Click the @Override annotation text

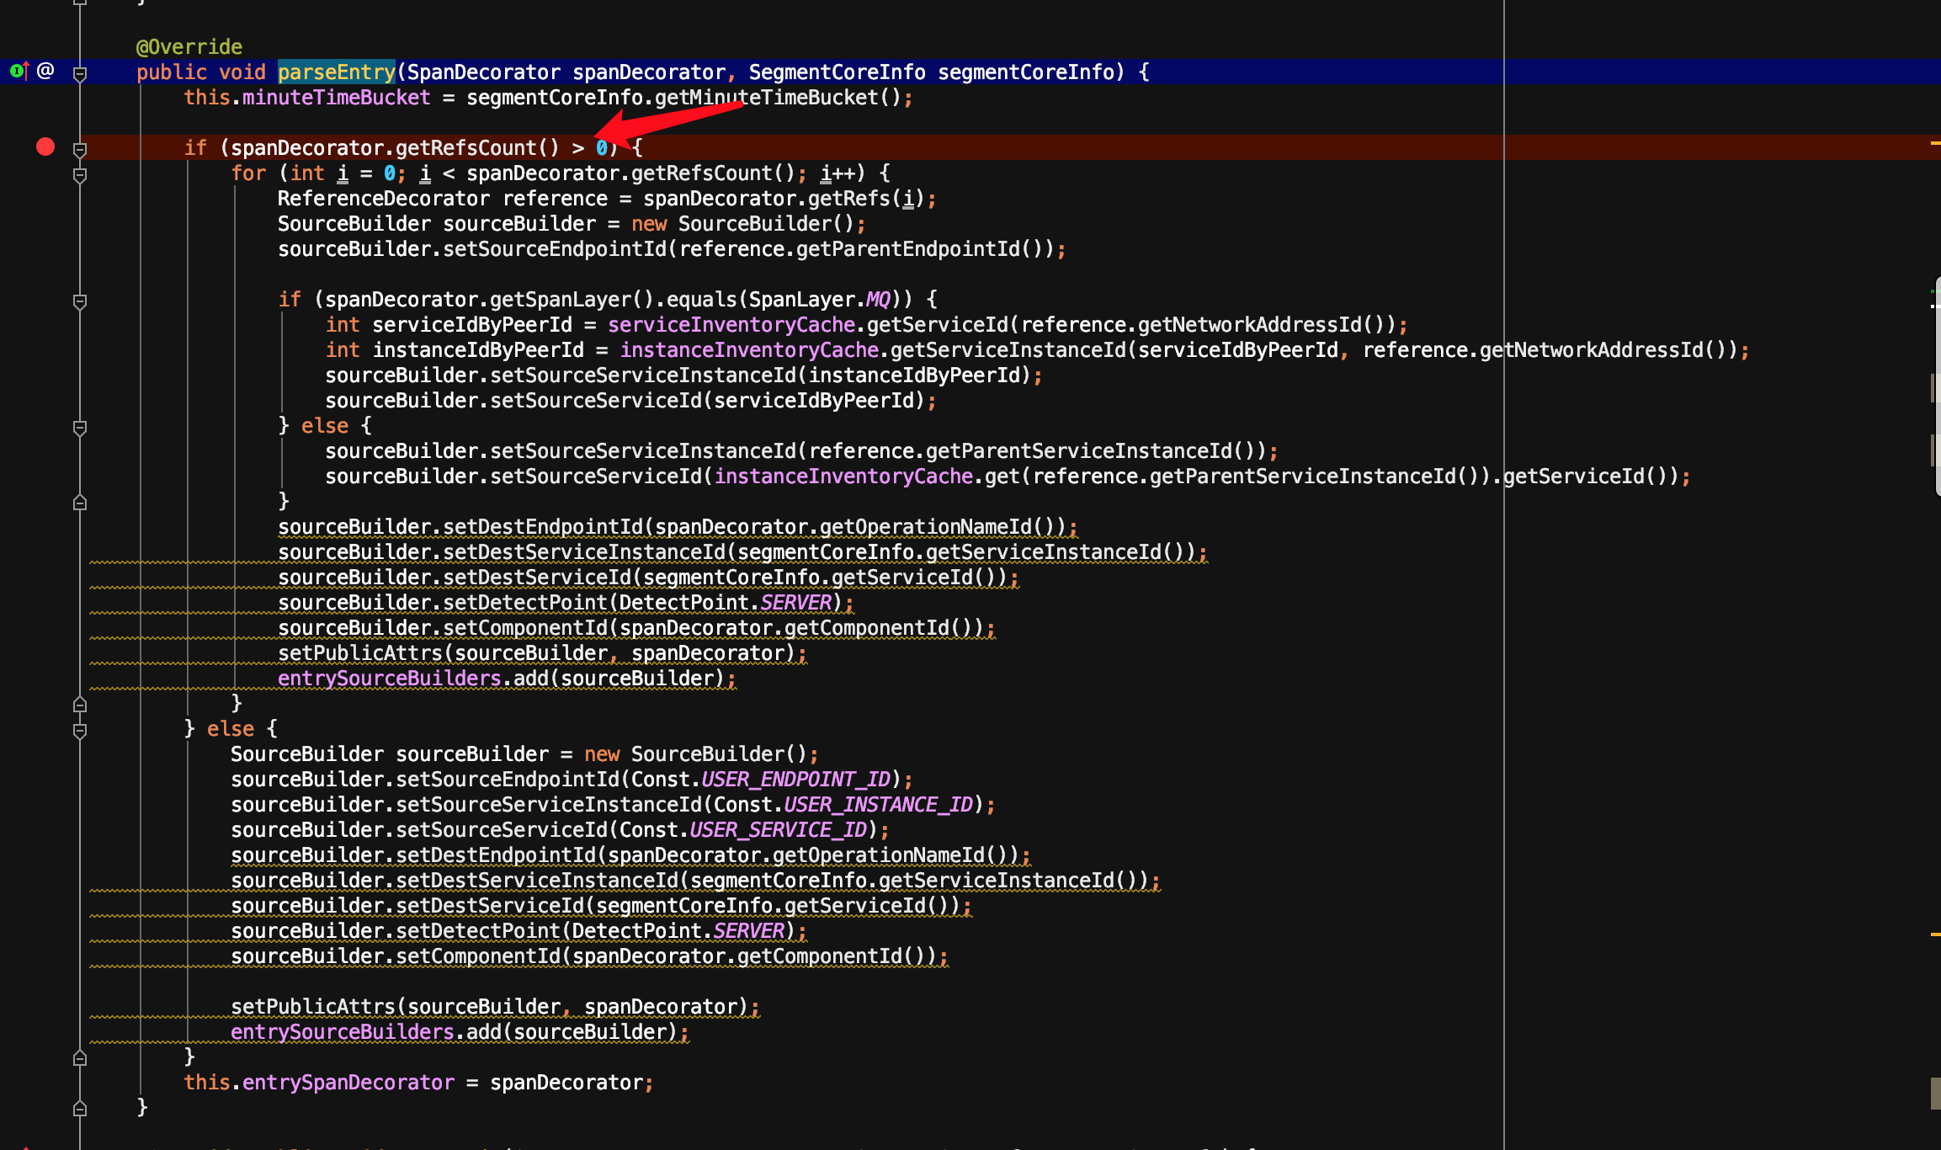189,47
